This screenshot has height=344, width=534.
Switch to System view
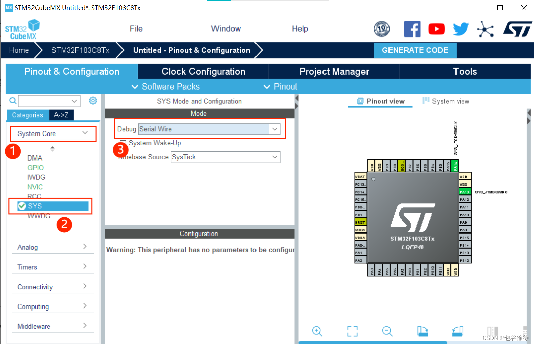(x=446, y=101)
